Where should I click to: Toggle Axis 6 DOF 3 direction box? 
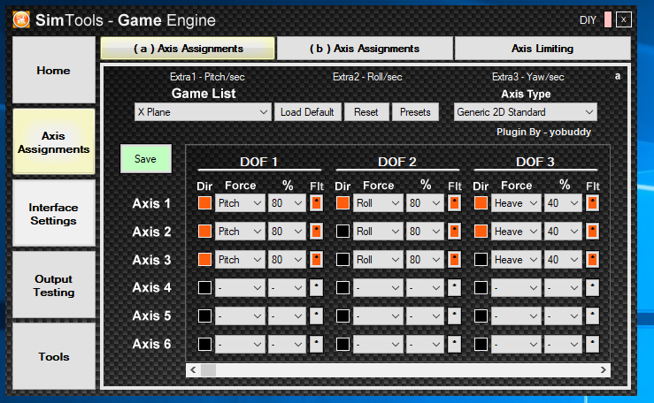click(481, 345)
